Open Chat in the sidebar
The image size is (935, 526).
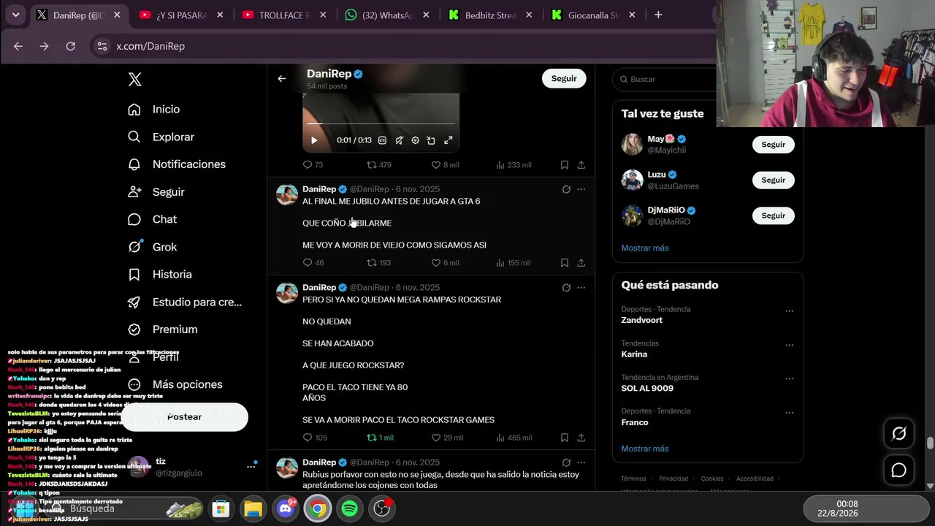point(152,219)
